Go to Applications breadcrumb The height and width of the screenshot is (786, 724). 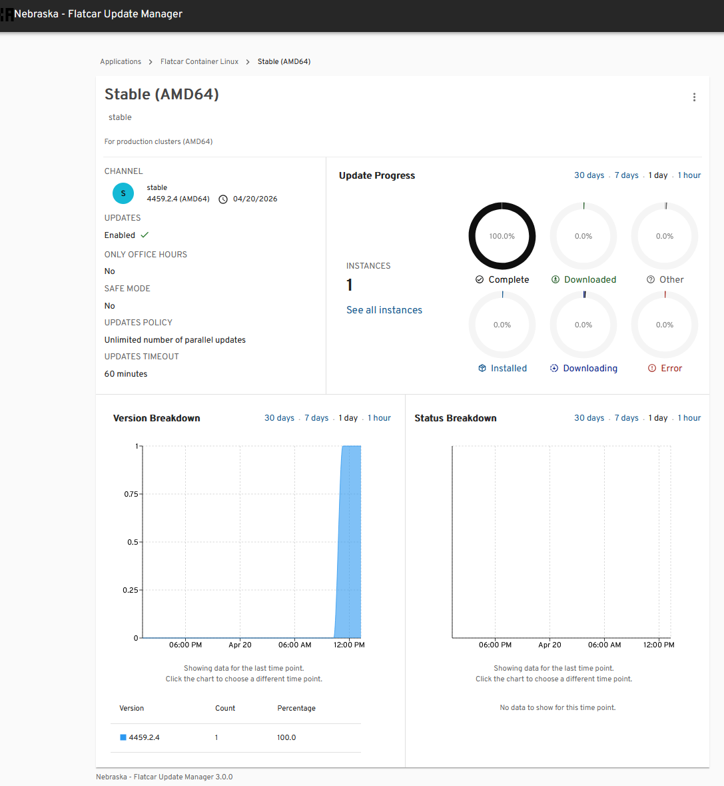click(121, 61)
